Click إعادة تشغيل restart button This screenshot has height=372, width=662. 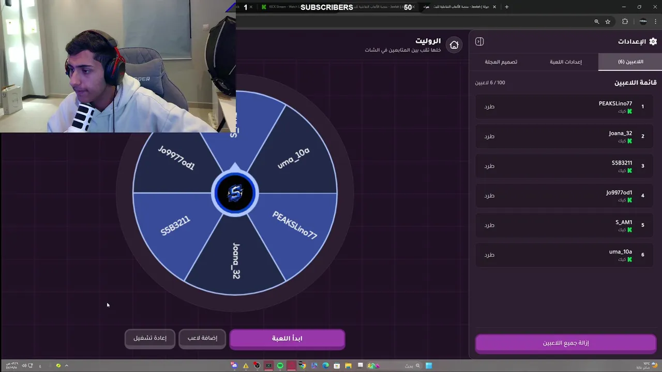(150, 338)
